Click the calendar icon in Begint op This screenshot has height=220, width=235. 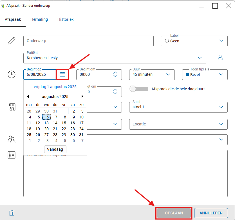tap(62, 75)
